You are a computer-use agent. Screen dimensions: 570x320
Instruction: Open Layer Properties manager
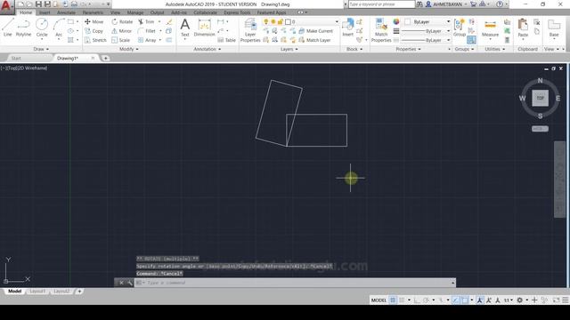click(250, 30)
